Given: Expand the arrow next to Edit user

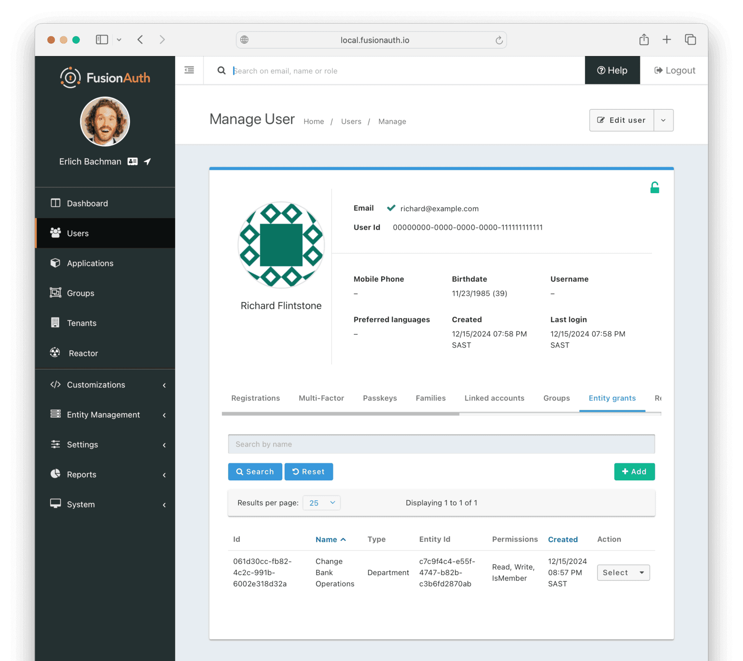Looking at the screenshot, I should (663, 120).
